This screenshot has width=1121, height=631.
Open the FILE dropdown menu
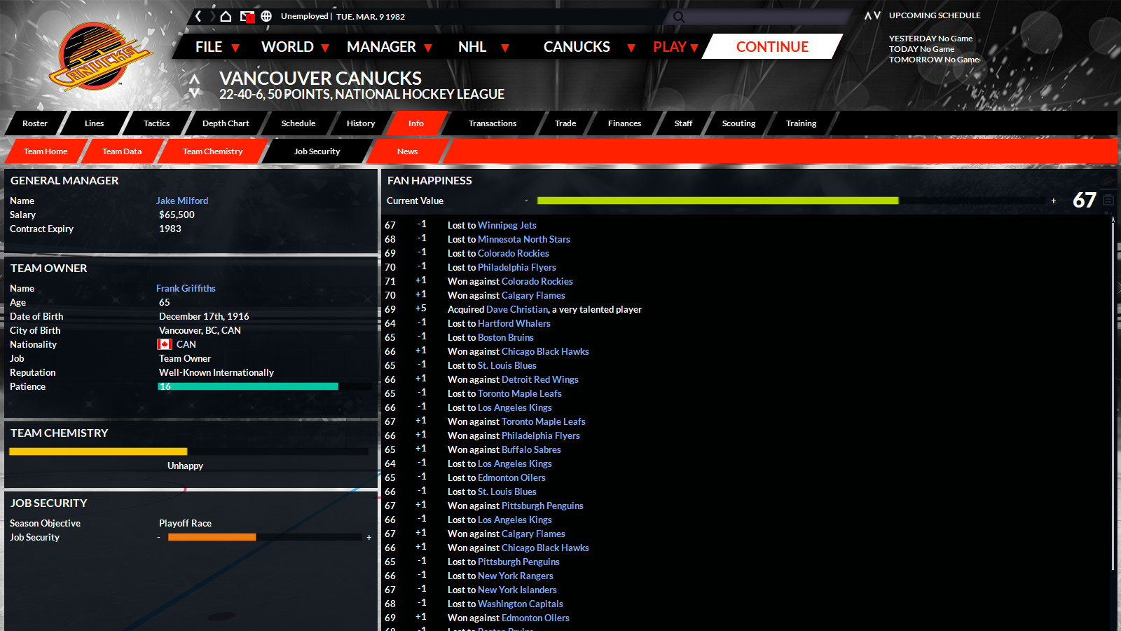click(x=209, y=46)
